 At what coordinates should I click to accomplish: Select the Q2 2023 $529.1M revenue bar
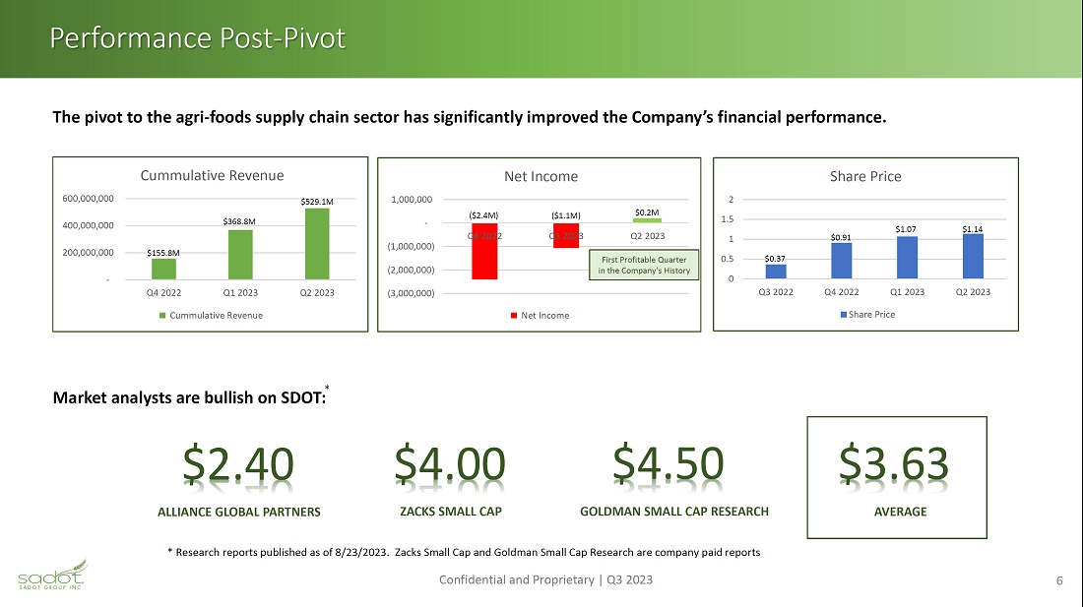(x=317, y=244)
